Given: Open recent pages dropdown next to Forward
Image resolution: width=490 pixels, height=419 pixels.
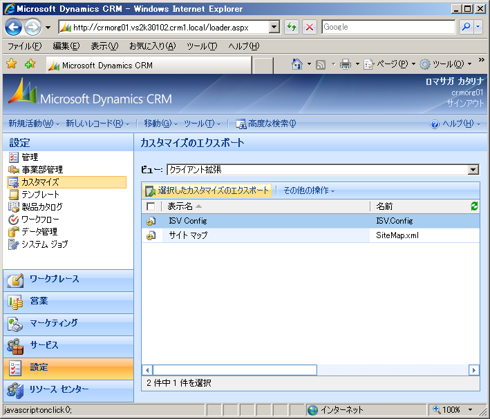Looking at the screenshot, I should point(48,28).
